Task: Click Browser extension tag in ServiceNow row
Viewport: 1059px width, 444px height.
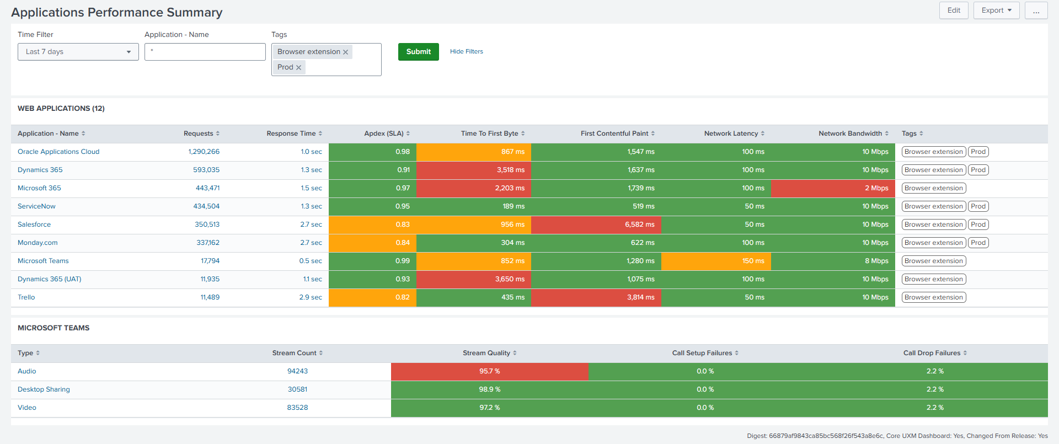Action: tap(934, 206)
